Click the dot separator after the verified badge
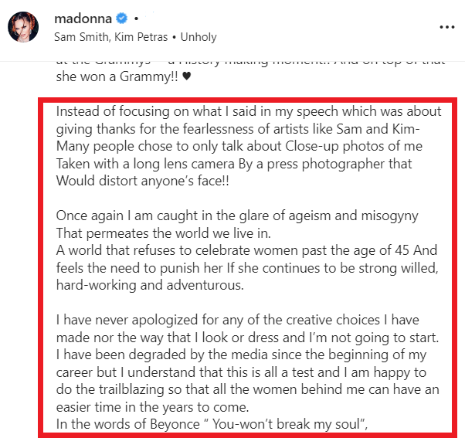Image resolution: width=465 pixels, height=448 pixels. [x=136, y=19]
